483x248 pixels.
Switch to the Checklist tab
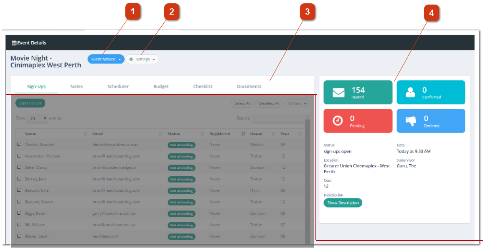tap(203, 86)
